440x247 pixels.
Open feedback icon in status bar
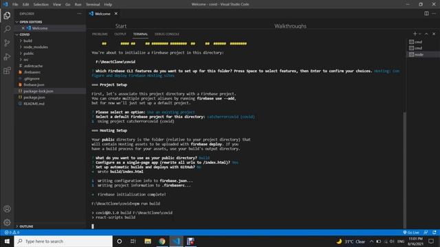[426, 233]
